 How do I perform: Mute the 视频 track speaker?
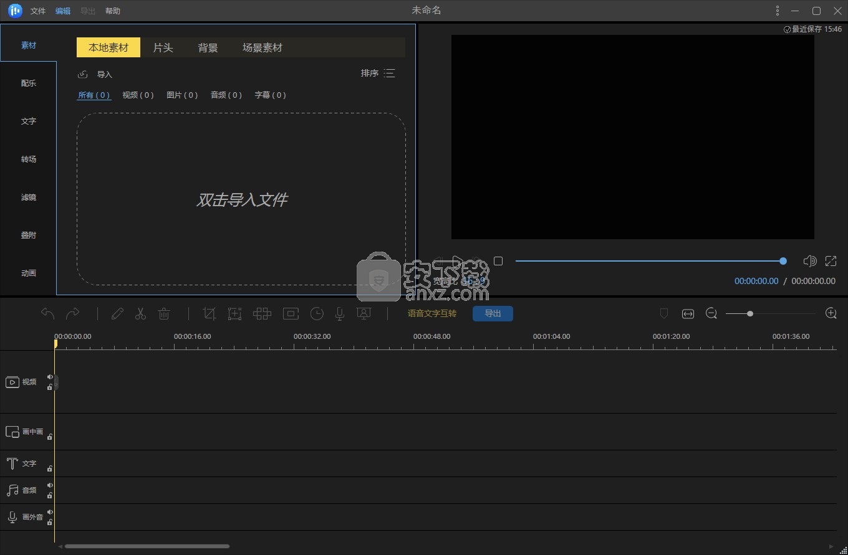coord(50,377)
